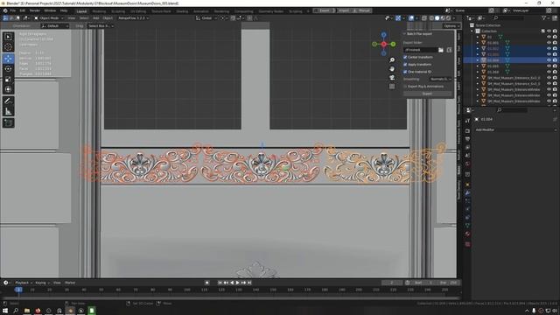Click the zoom view magnifier gizmo

point(392,60)
